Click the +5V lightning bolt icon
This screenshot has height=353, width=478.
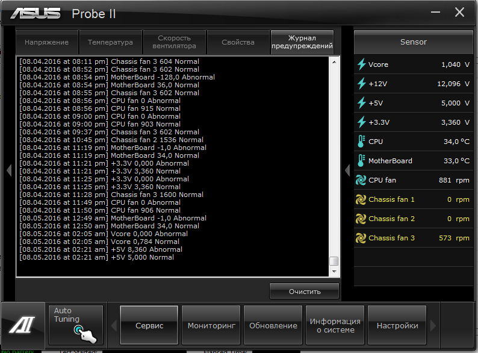(362, 103)
